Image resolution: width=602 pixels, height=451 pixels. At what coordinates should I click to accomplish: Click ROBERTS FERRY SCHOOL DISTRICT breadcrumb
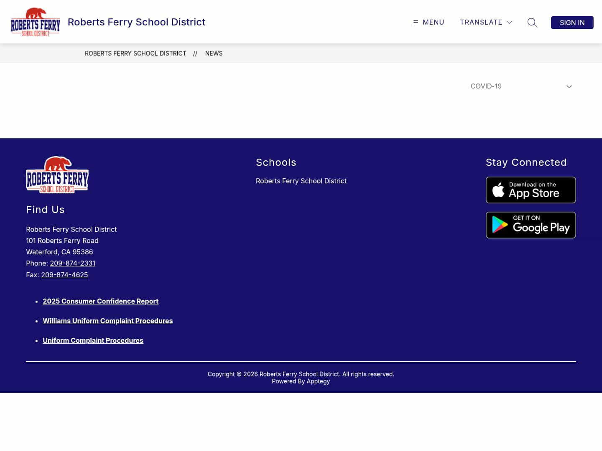click(x=135, y=53)
